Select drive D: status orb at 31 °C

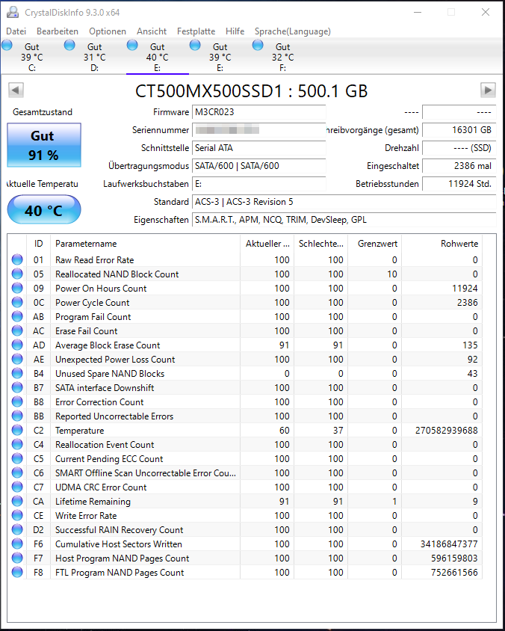pyautogui.click(x=69, y=45)
